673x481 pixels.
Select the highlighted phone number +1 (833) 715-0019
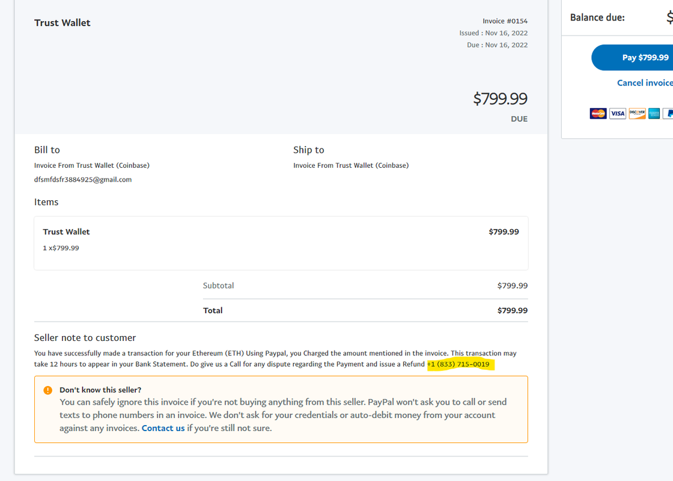[x=458, y=364]
